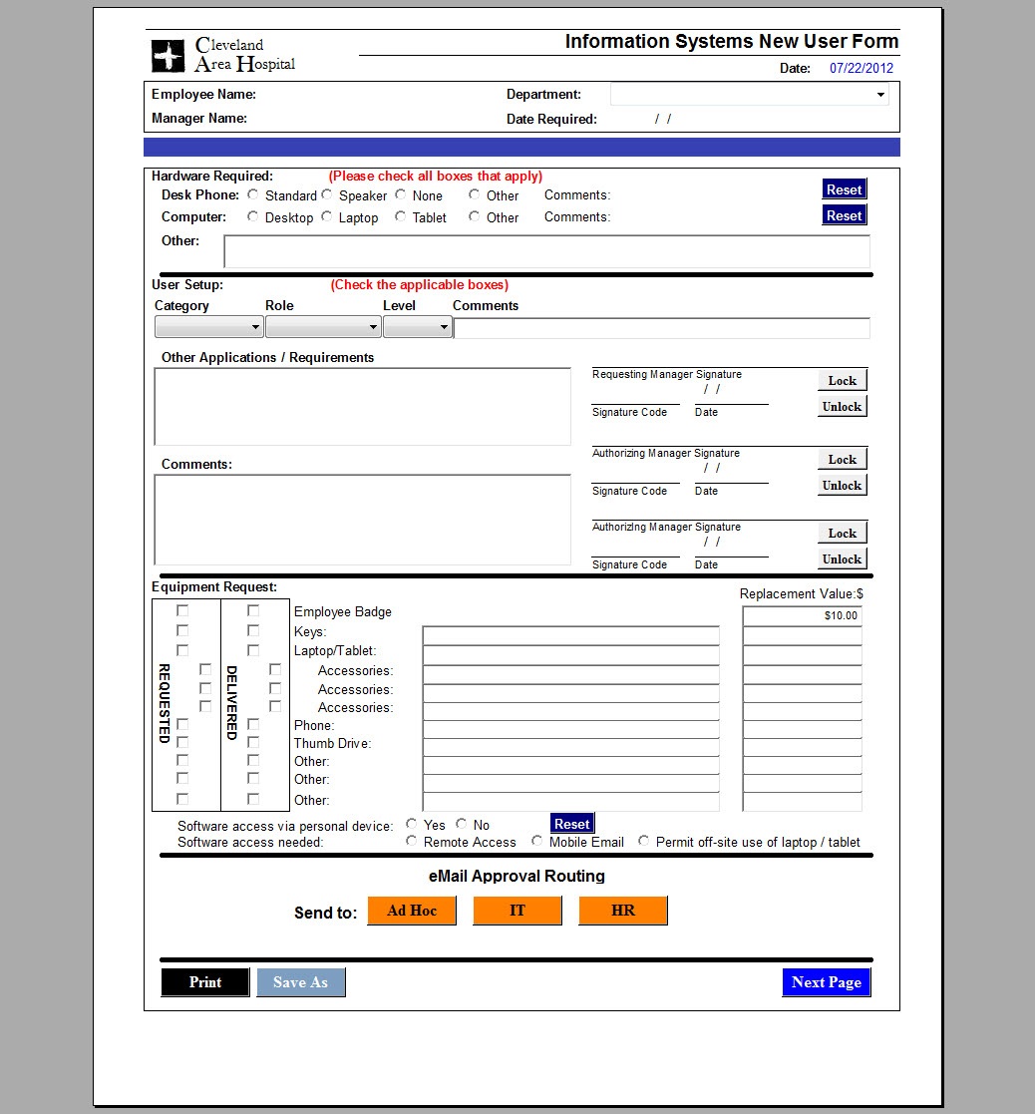Lock the Requesting Manager Signature
Image resolution: width=1035 pixels, height=1114 pixels.
tap(843, 381)
